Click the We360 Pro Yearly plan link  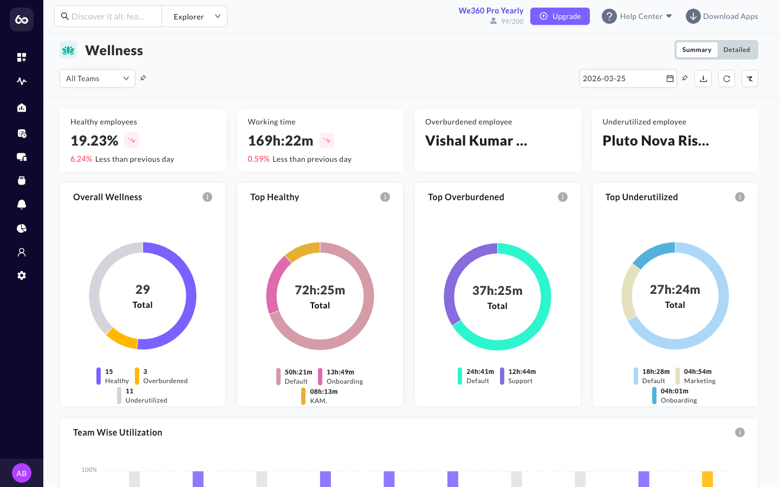click(491, 11)
